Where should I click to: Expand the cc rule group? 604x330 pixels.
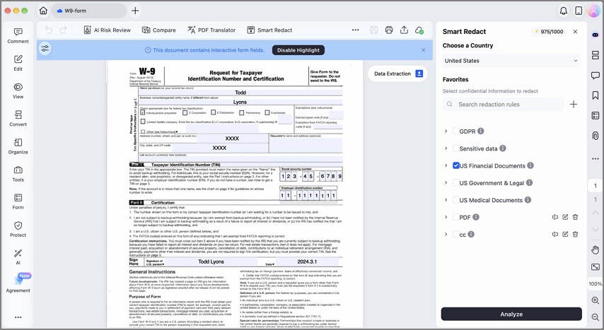click(446, 234)
